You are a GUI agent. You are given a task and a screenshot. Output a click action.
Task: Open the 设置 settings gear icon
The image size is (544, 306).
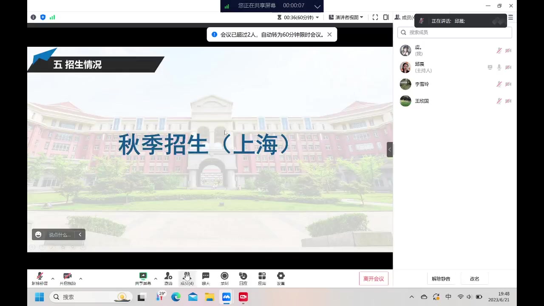pos(280,279)
